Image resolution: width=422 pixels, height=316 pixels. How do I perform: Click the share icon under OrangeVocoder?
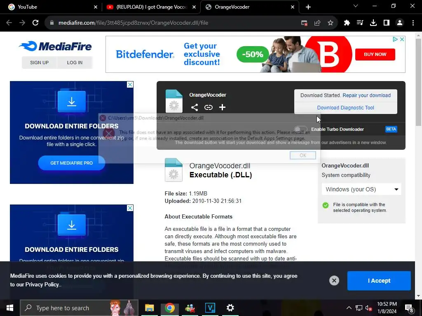pos(195,107)
